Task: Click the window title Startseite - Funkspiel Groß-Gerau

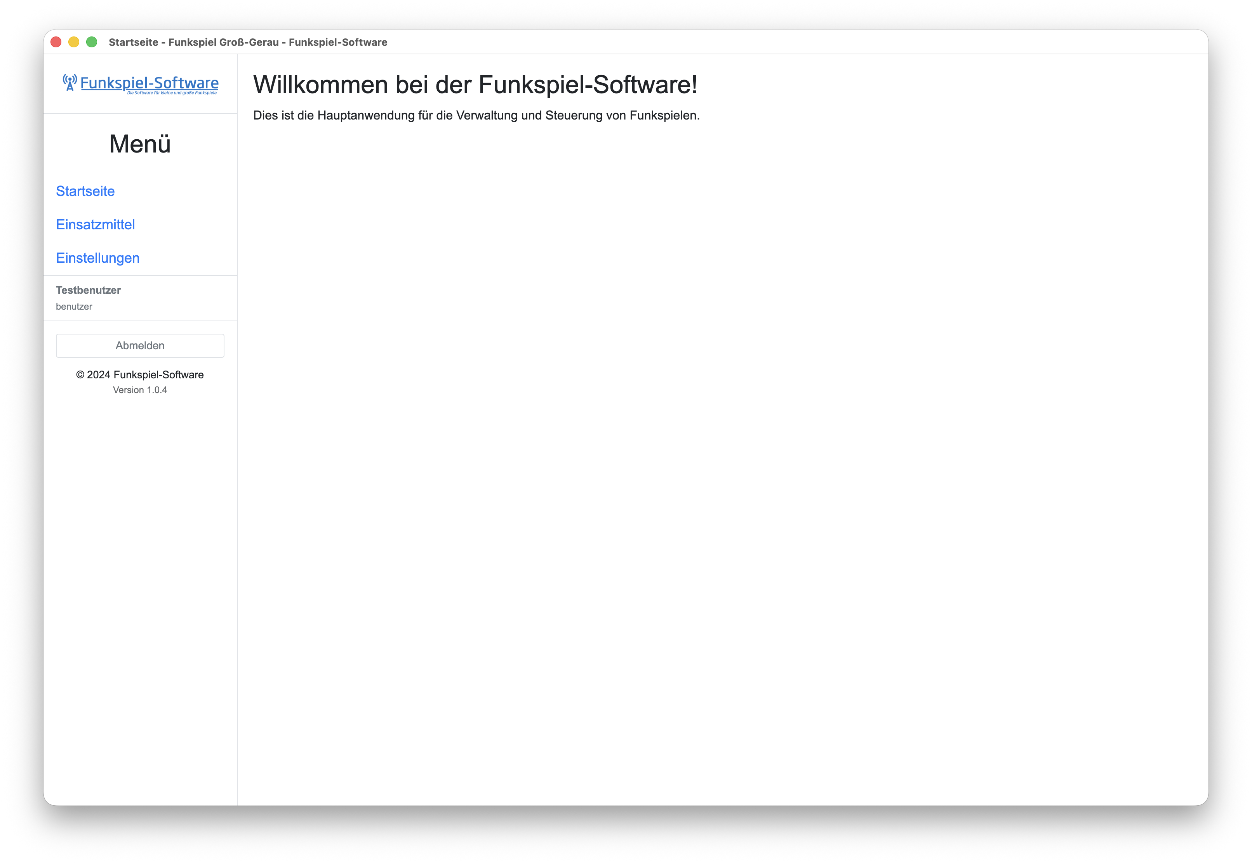Action: [x=249, y=42]
